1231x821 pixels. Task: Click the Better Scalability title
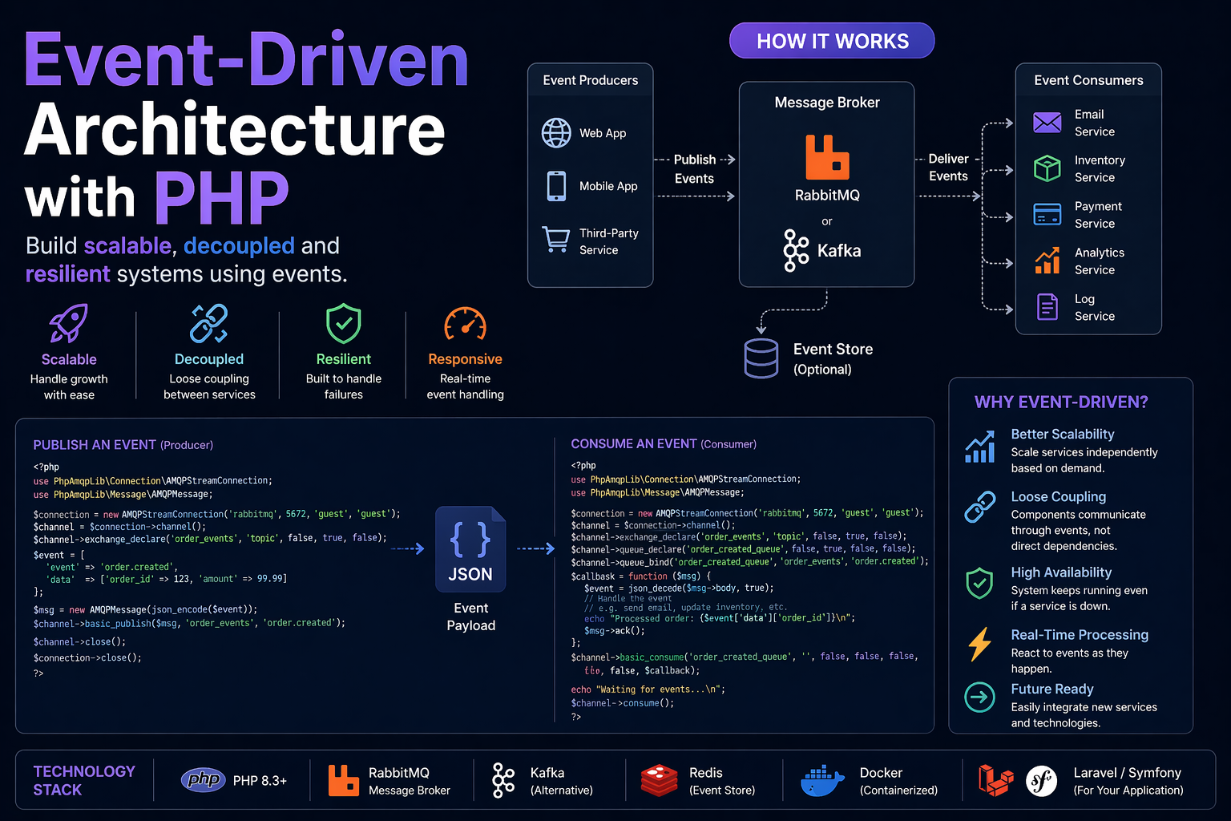[x=1063, y=434]
